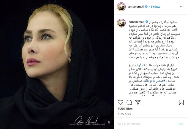Click the verified badge beside header username

click(146, 7)
